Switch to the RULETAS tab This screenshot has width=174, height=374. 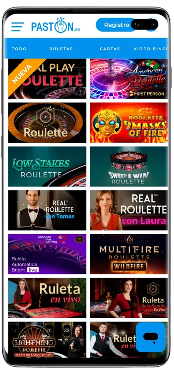pos(61,49)
